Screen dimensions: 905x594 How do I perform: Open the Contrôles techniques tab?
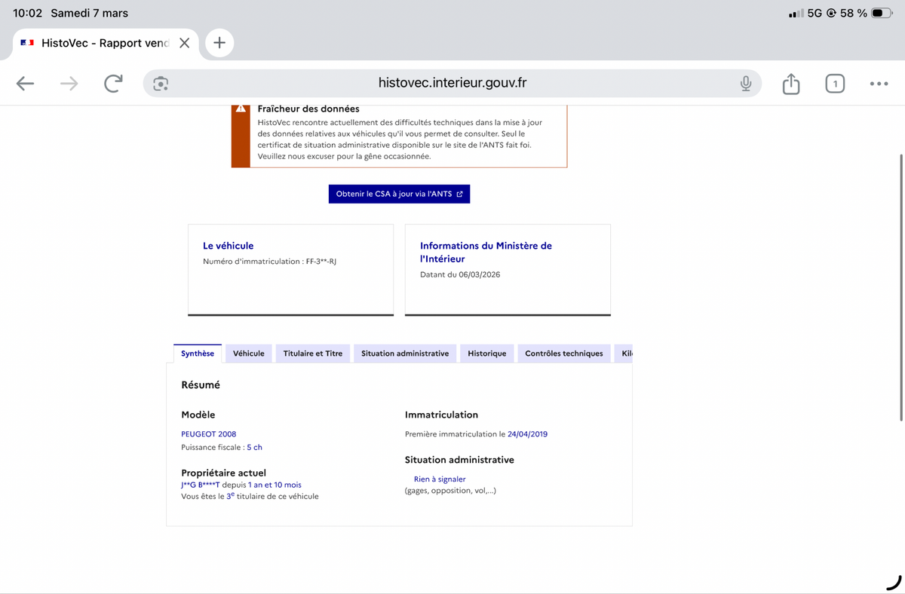tap(563, 354)
